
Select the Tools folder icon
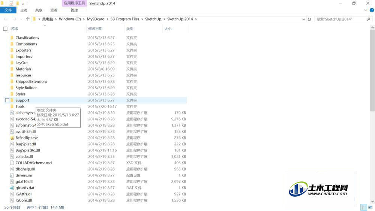click(12, 106)
